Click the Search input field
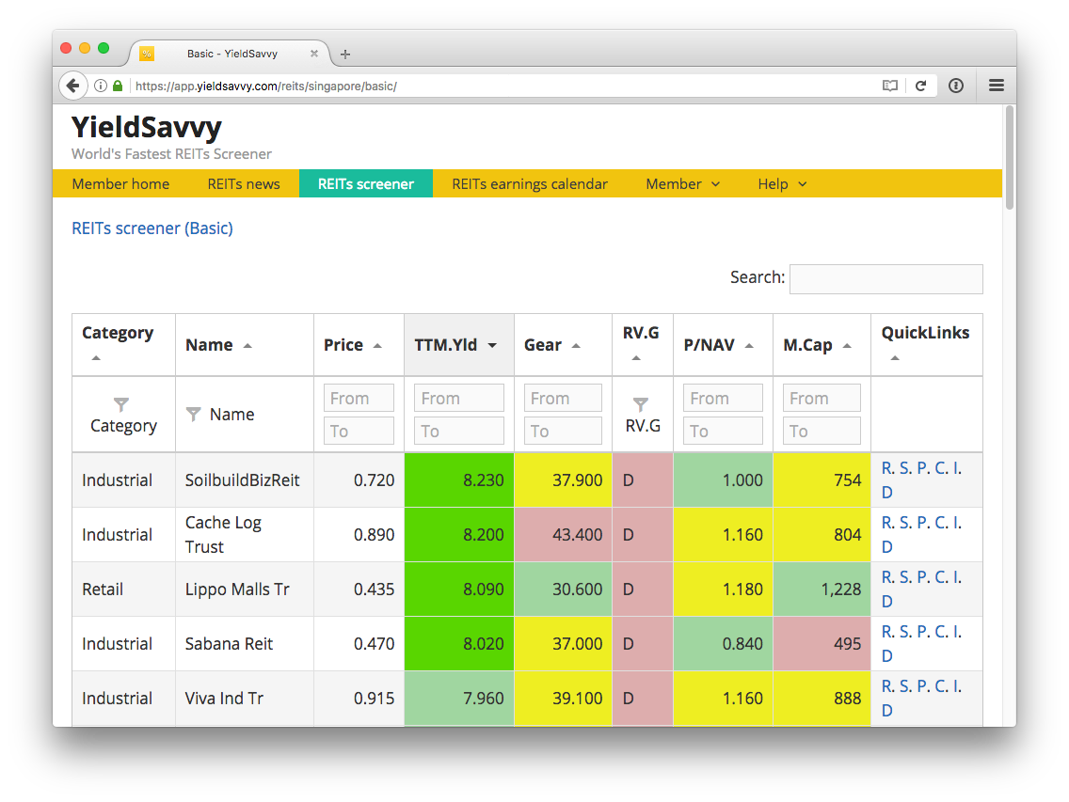Screen dimensions: 1069x802 886,278
